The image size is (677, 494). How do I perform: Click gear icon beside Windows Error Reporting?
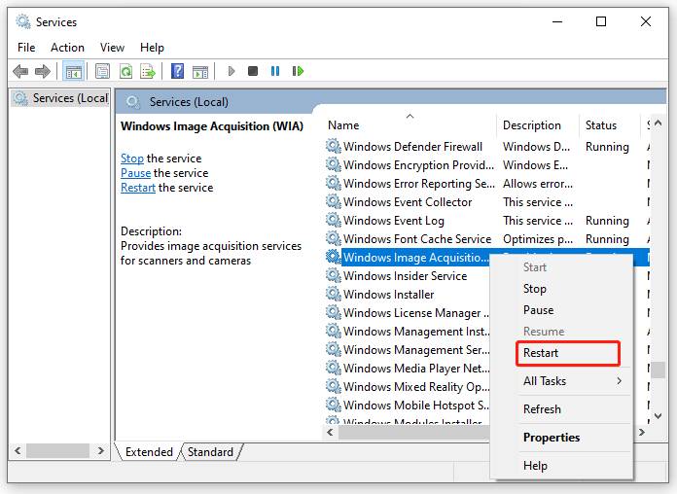tap(334, 183)
